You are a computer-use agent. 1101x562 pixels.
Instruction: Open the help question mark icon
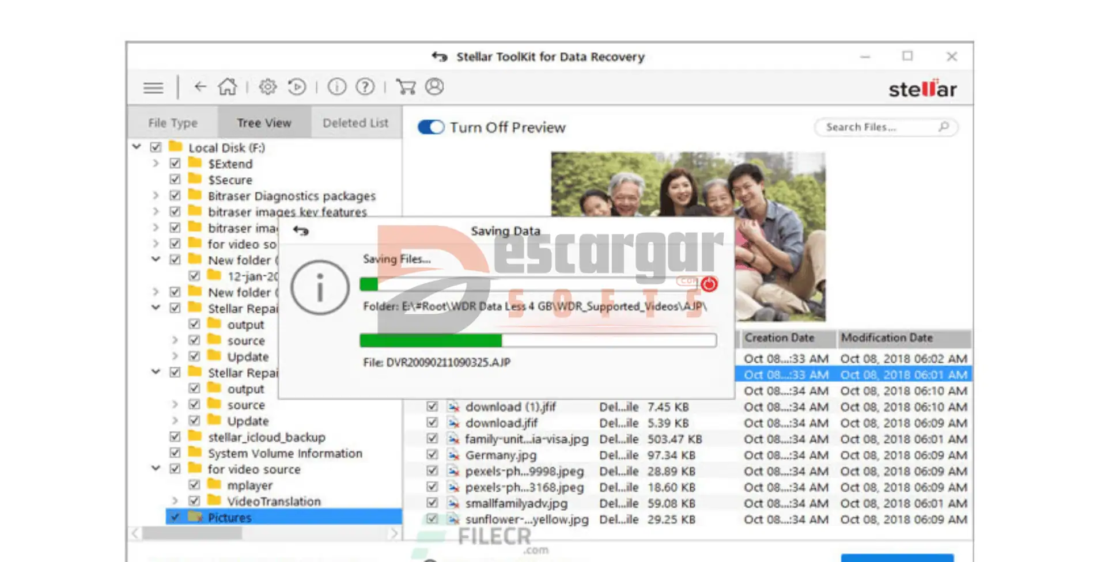[x=365, y=87]
